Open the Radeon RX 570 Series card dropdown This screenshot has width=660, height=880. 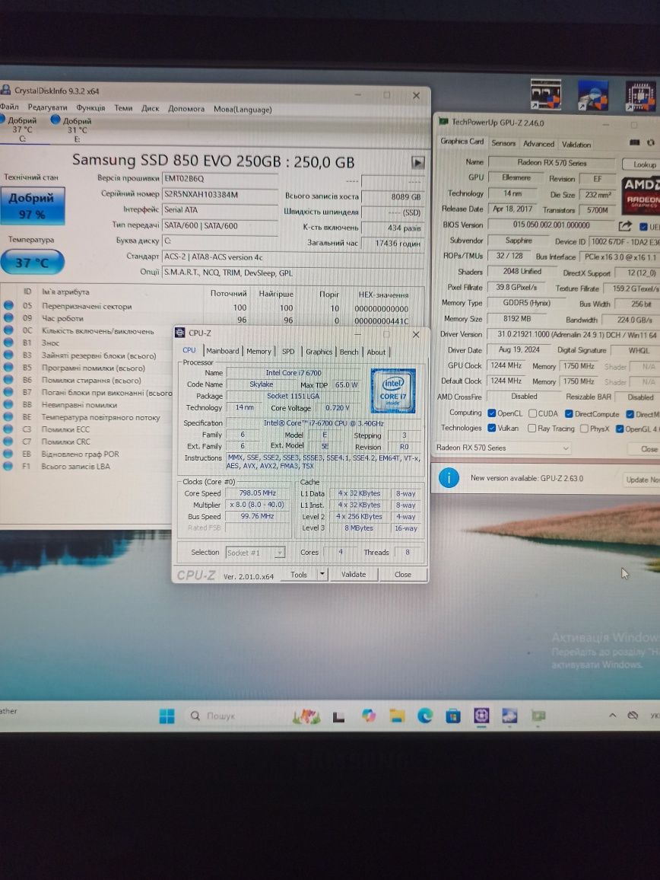click(x=503, y=448)
